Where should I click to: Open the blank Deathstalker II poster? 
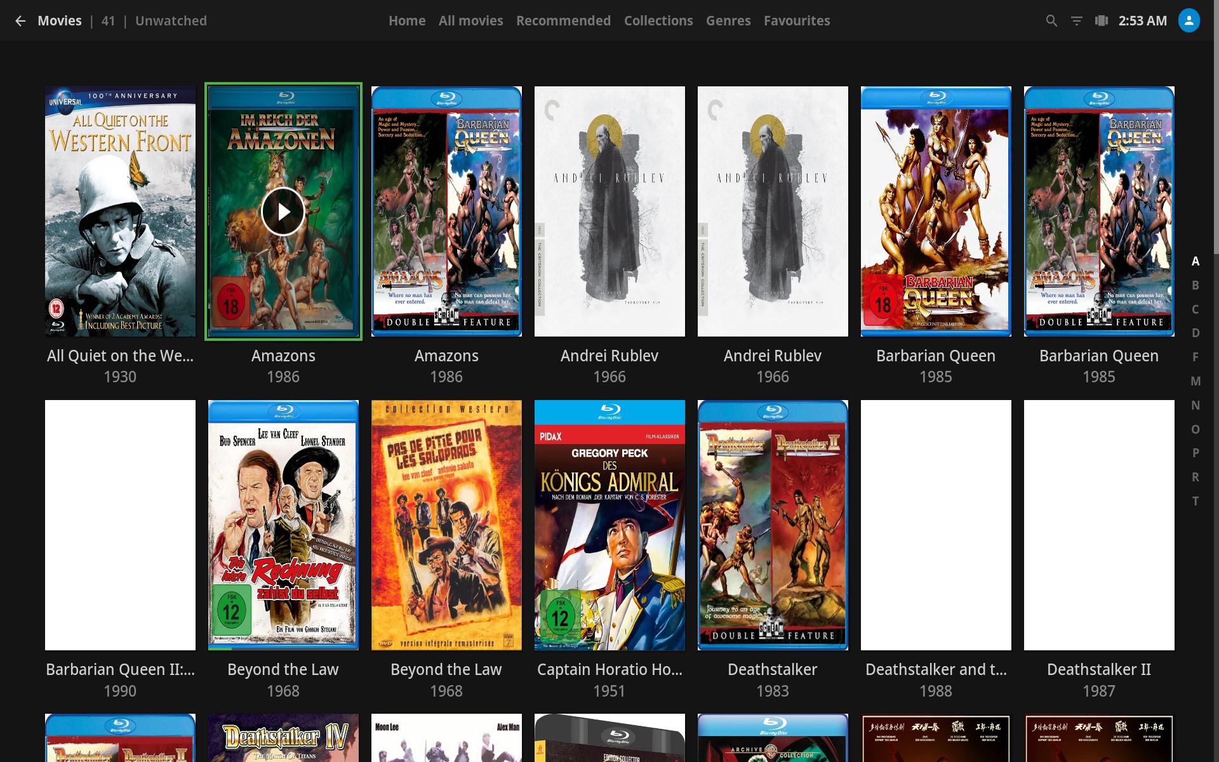[x=1099, y=525]
